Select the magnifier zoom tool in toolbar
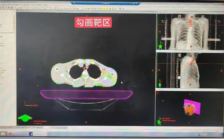 pyautogui.click(x=3, y=7)
